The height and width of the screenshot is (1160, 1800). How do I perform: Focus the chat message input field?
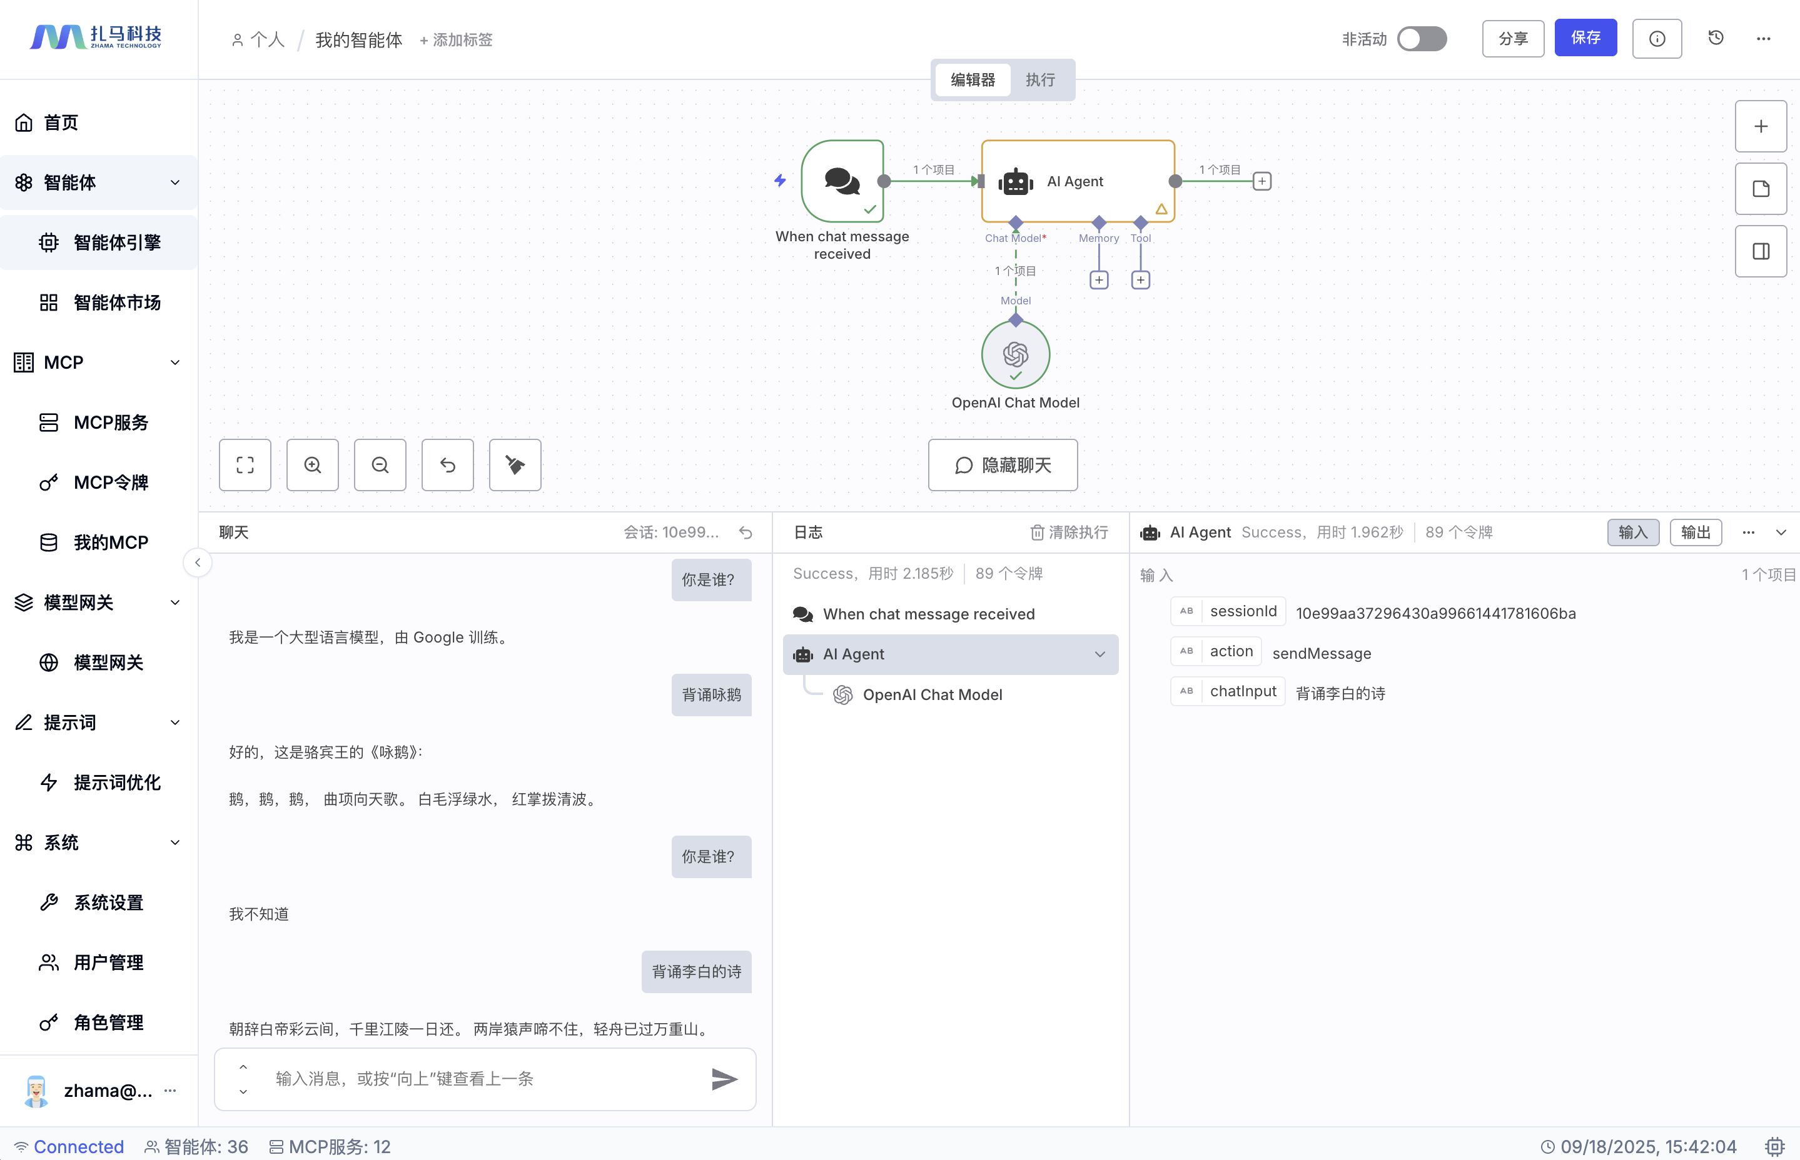tap(482, 1079)
